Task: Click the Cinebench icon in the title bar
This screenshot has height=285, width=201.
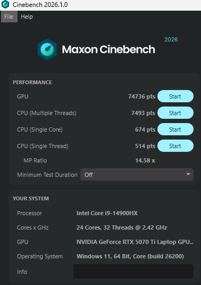Action: pyautogui.click(x=5, y=4)
